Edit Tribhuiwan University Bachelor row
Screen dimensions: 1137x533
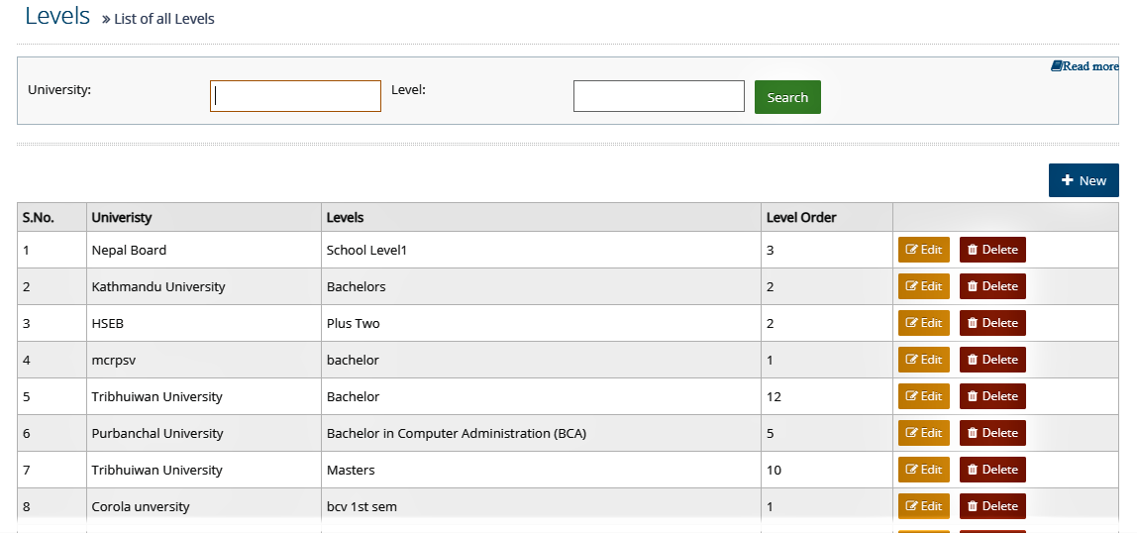[x=923, y=396]
